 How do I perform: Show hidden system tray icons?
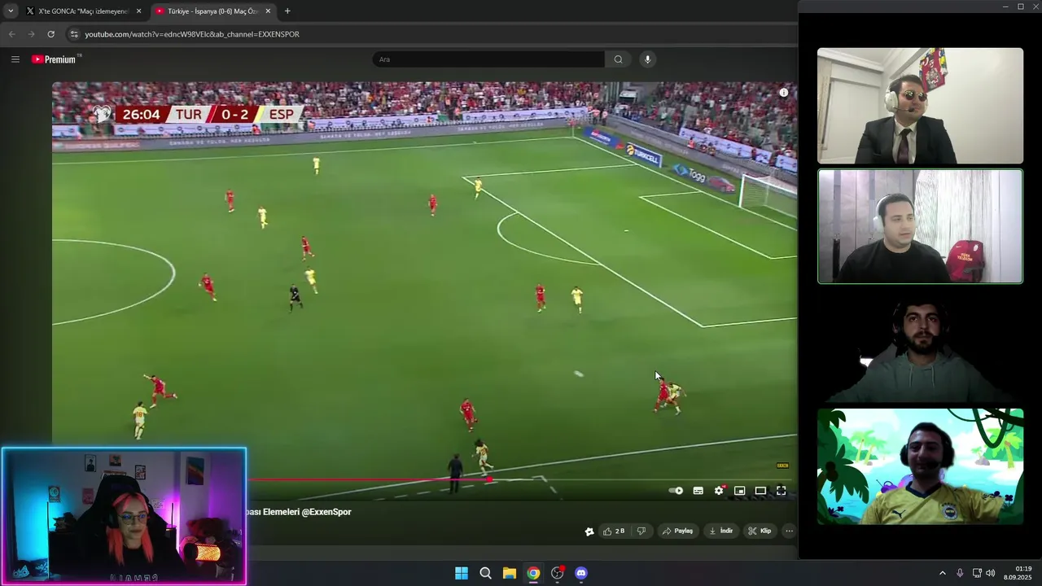[x=943, y=573]
